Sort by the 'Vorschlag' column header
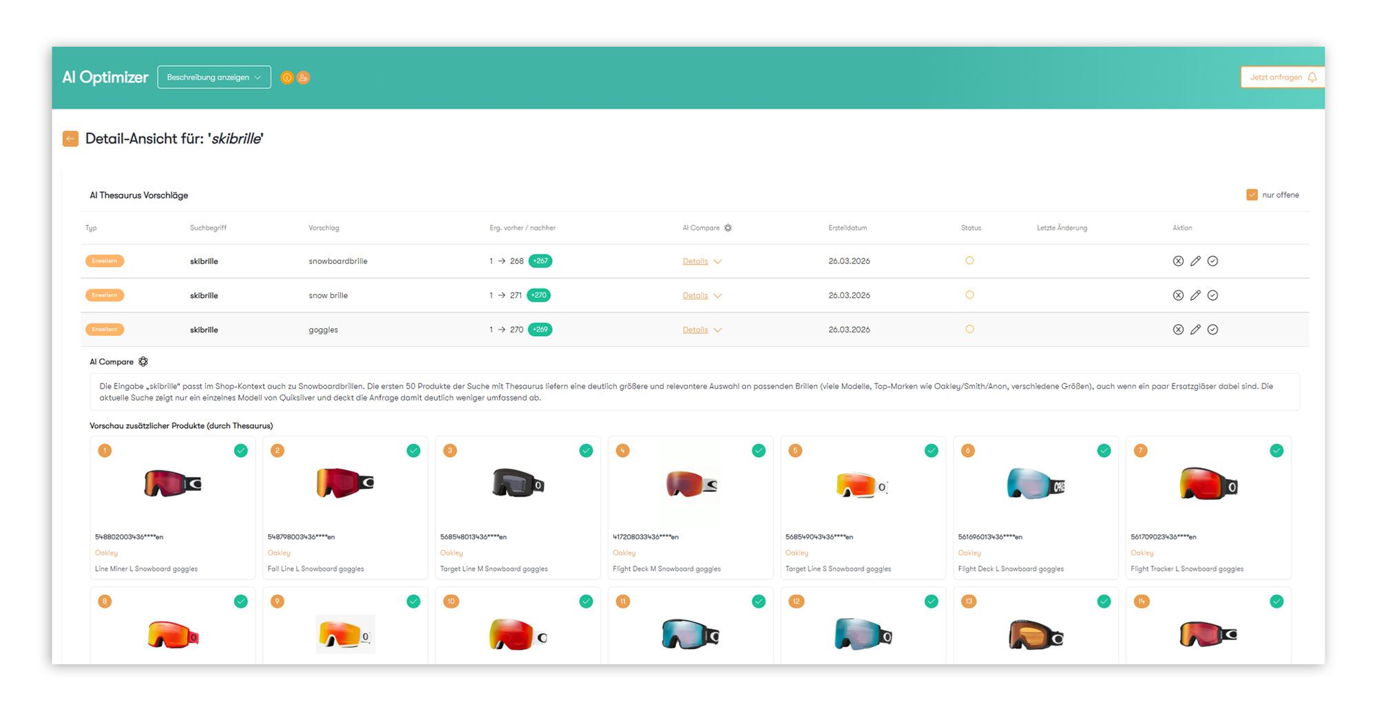1377x711 pixels. point(324,228)
